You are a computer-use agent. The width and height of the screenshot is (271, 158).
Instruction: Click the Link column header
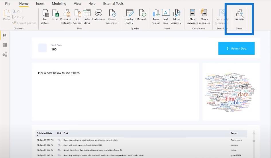[x=59, y=133]
